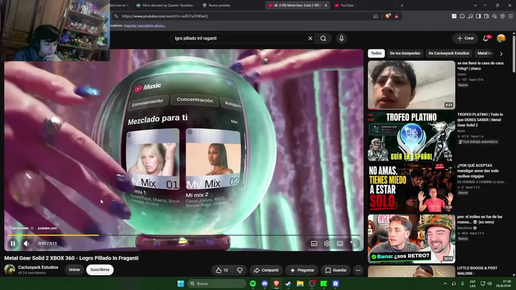Mute the video with the volume icon
The width and height of the screenshot is (516, 290).
click(x=26, y=243)
